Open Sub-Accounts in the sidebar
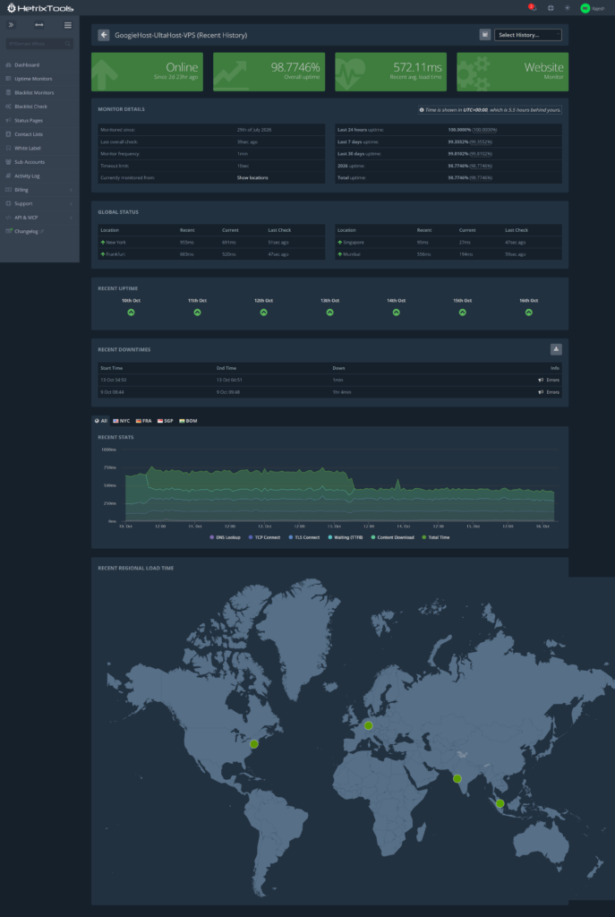615x917 pixels. [x=39, y=162]
